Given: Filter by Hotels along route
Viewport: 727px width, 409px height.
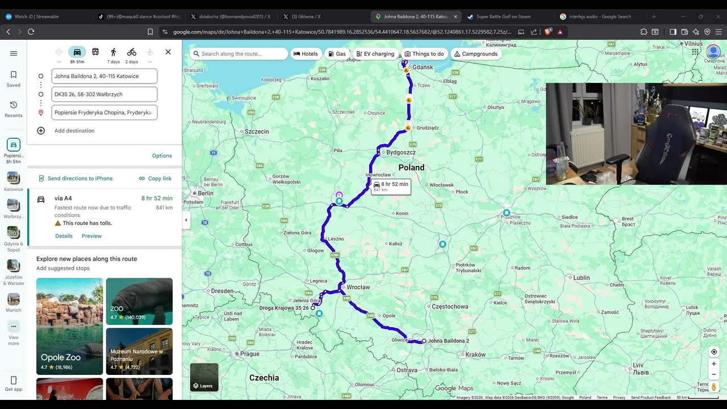Looking at the screenshot, I should 306,54.
